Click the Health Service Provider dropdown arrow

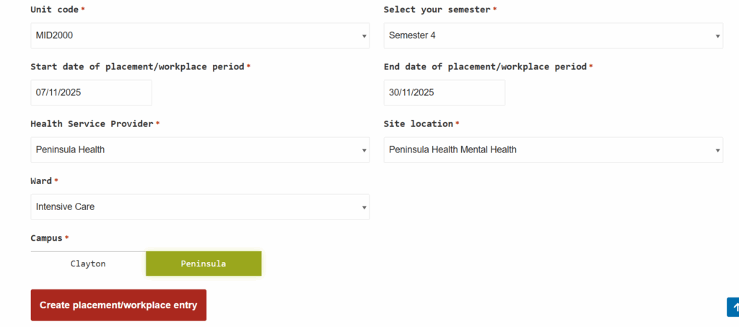pos(364,150)
